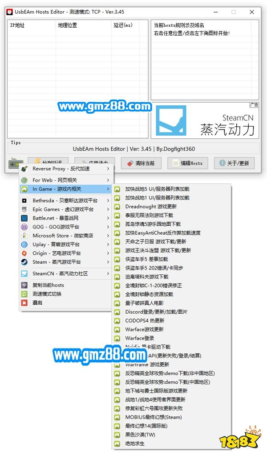Click the Bethesda platform icon

click(24, 201)
